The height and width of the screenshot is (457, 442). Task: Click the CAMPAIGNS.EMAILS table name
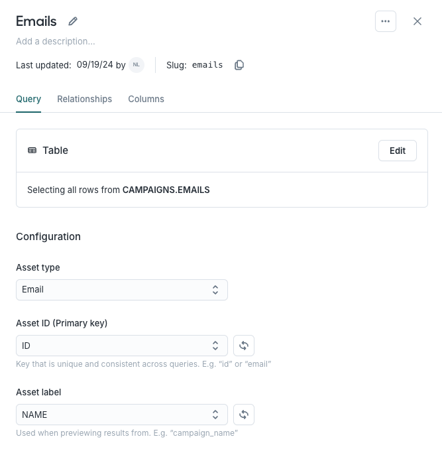pos(166,190)
